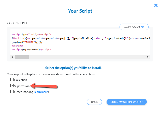The height and width of the screenshot is (114, 161).
Task: Click the geq.suppress() script line
Action: [32, 50]
